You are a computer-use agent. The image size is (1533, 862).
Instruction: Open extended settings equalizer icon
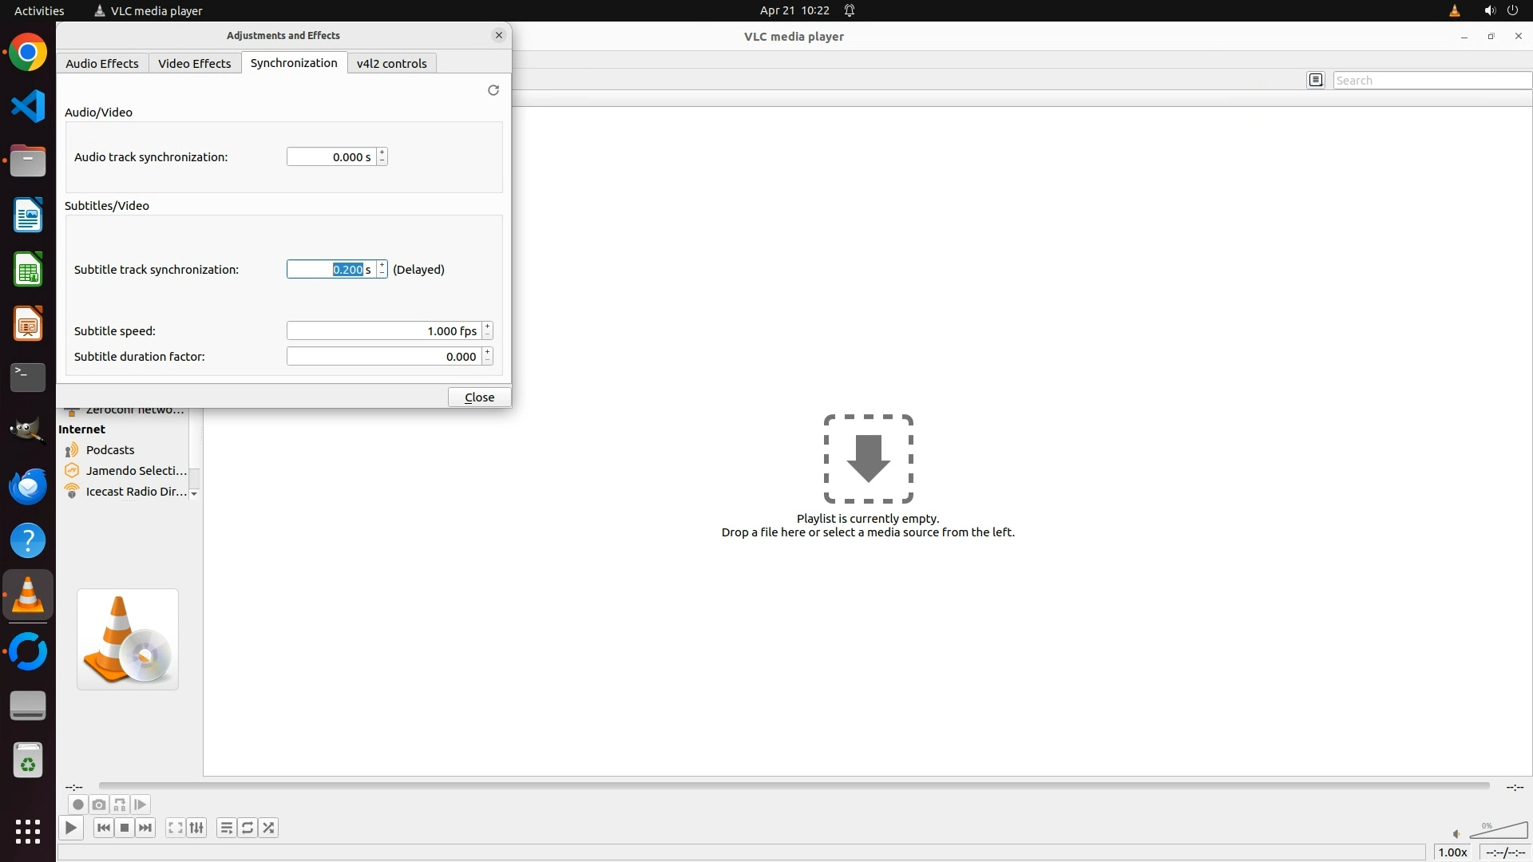[x=196, y=828]
